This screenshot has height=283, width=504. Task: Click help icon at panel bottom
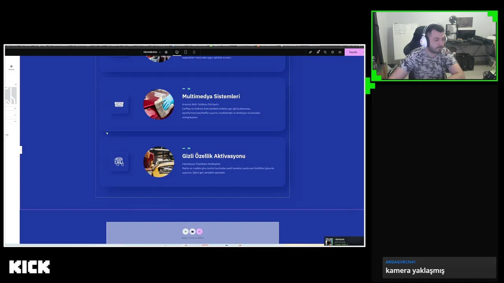(x=7, y=135)
